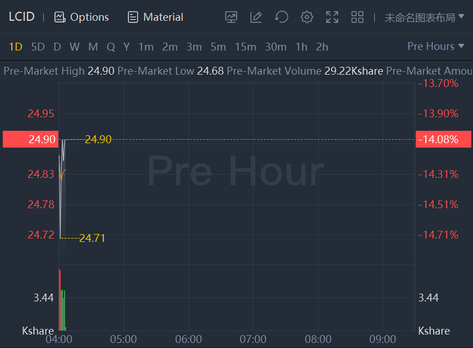Select the 1D timeframe tab
Image resolution: width=473 pixels, height=348 pixels.
(x=16, y=47)
